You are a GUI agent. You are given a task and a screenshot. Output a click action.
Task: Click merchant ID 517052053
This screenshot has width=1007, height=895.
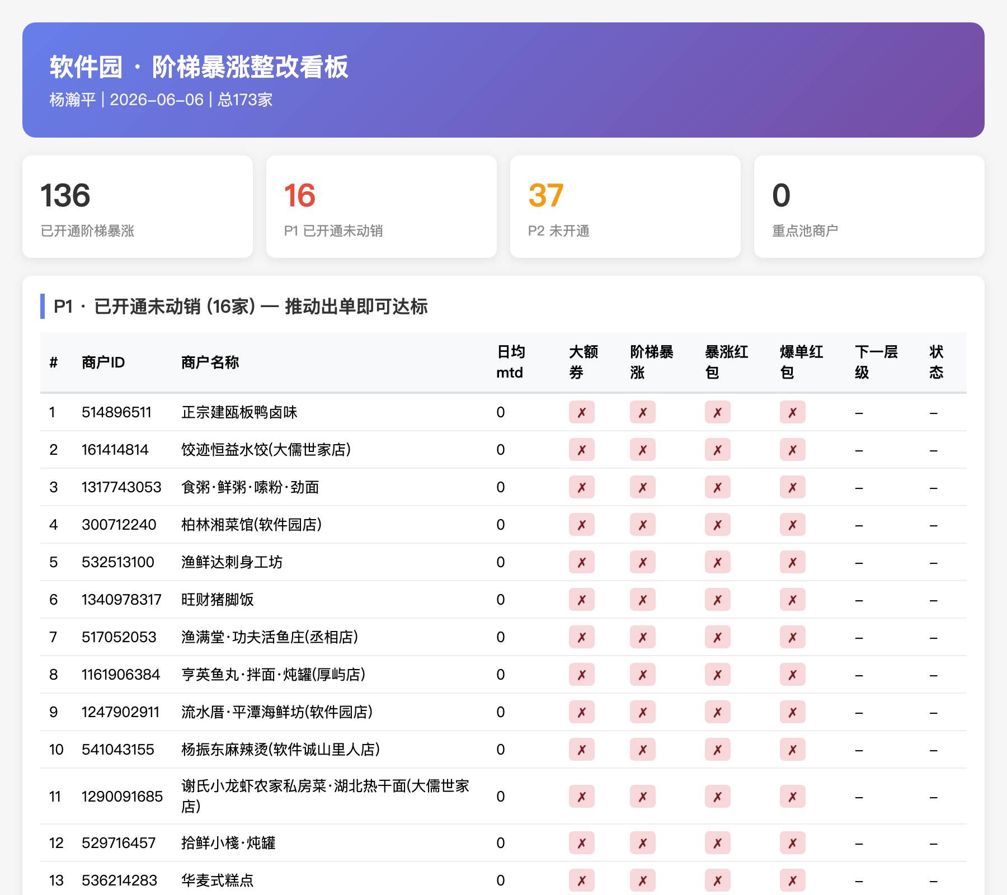119,637
